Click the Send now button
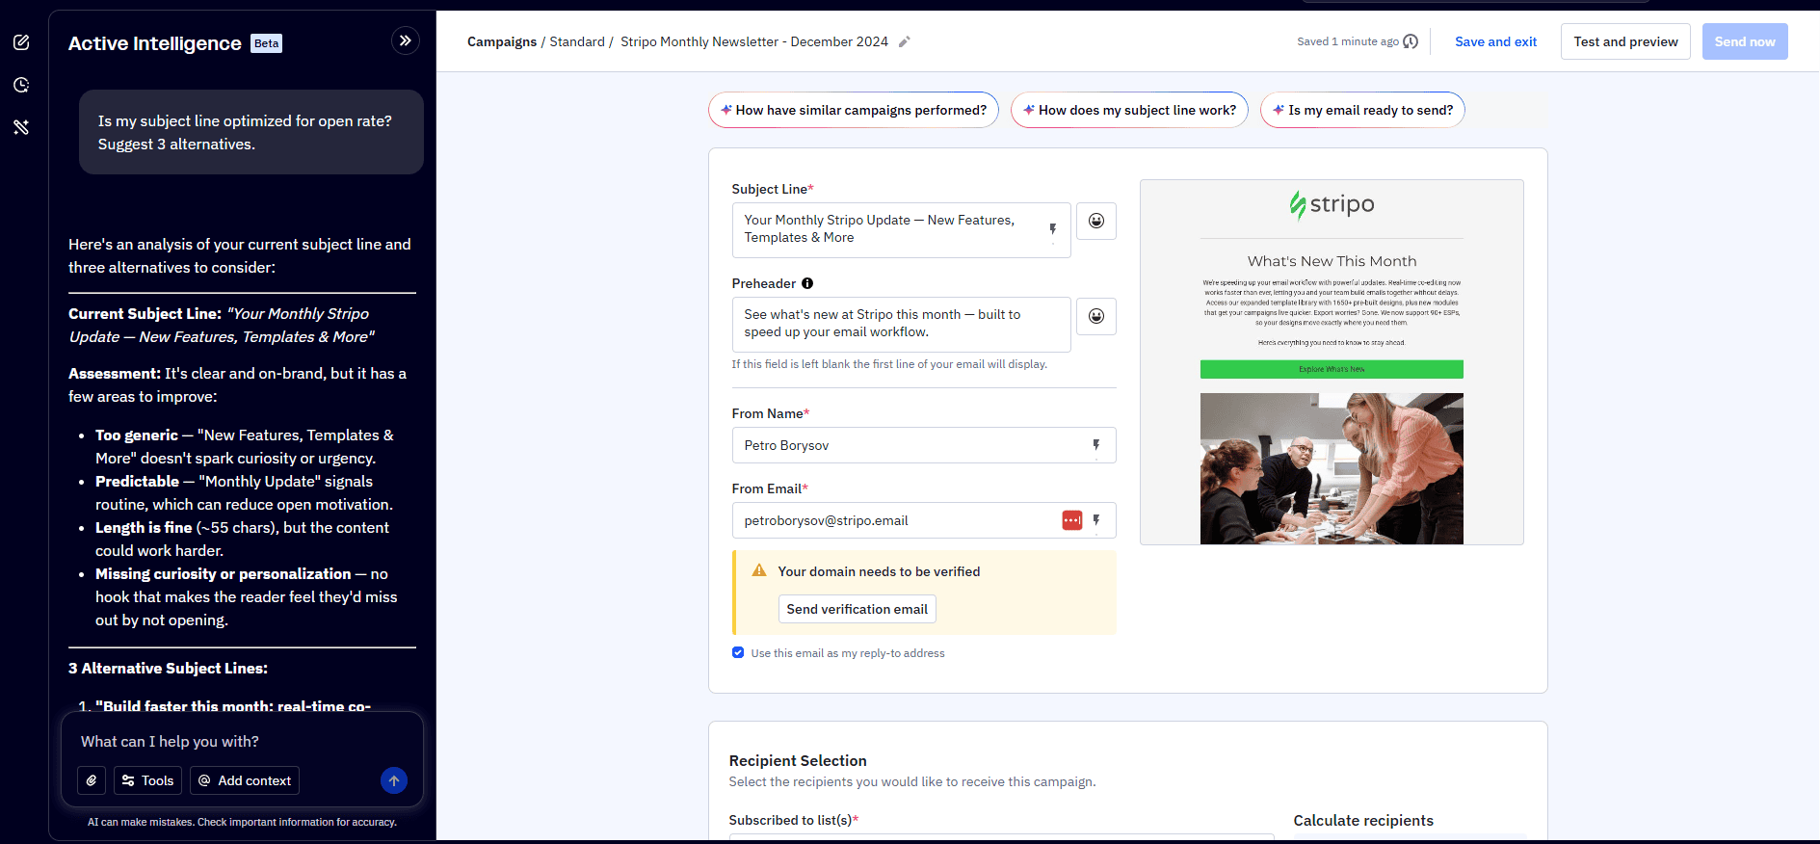The width and height of the screenshot is (1820, 844). (x=1745, y=41)
